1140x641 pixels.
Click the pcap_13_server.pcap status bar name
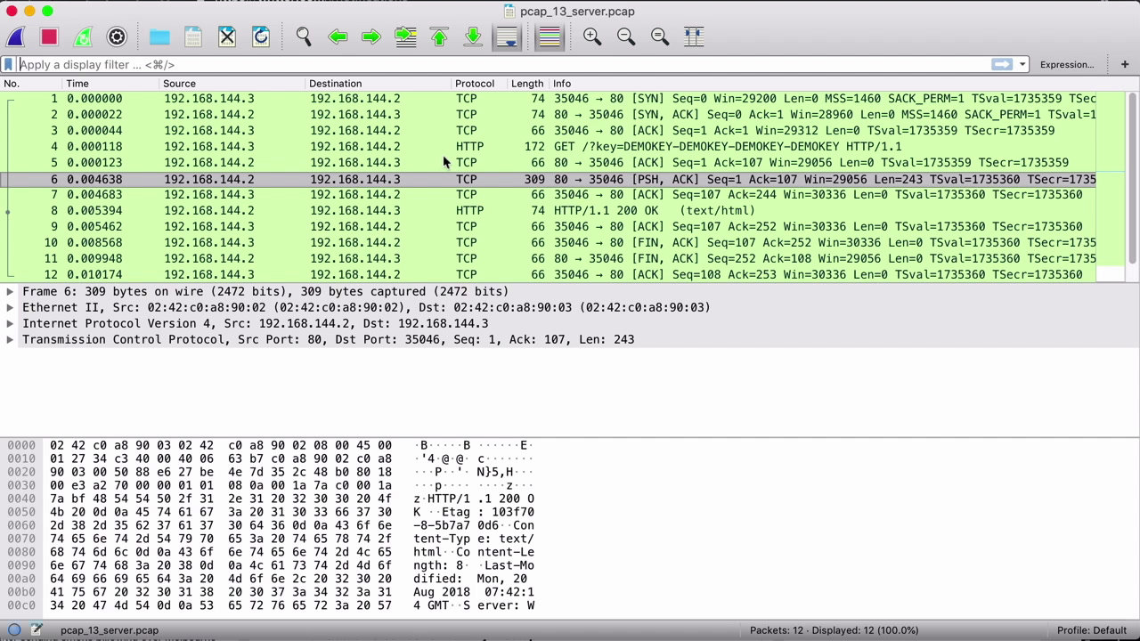(110, 630)
